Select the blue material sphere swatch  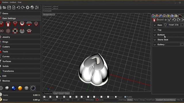pos(14,88)
